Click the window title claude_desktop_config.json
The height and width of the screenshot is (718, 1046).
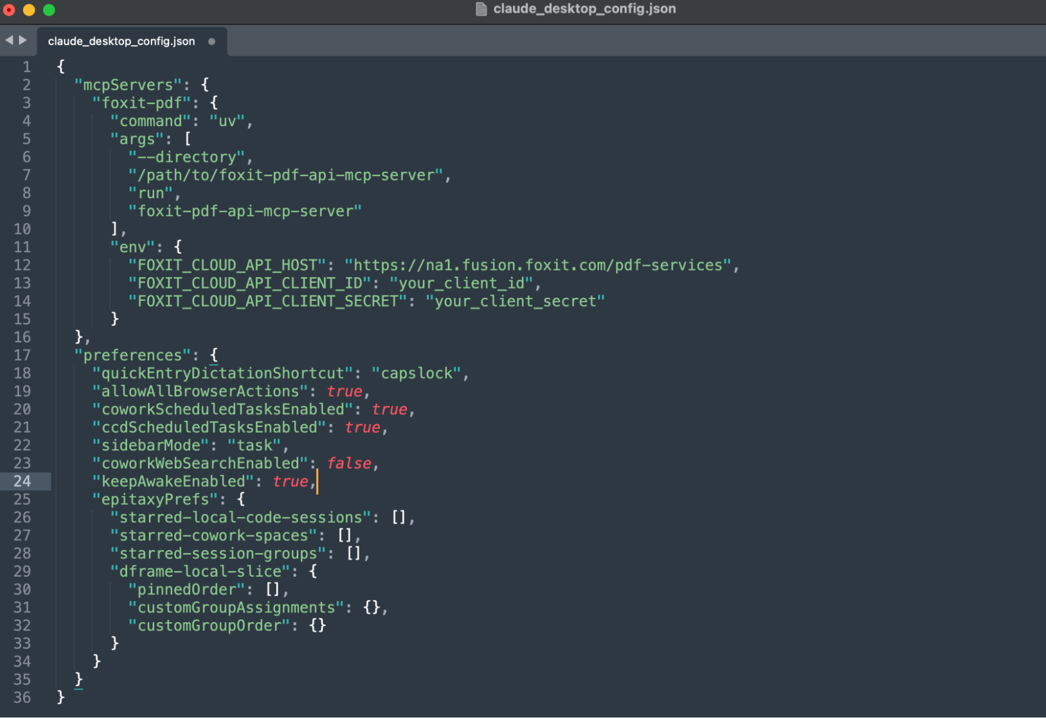pos(584,9)
